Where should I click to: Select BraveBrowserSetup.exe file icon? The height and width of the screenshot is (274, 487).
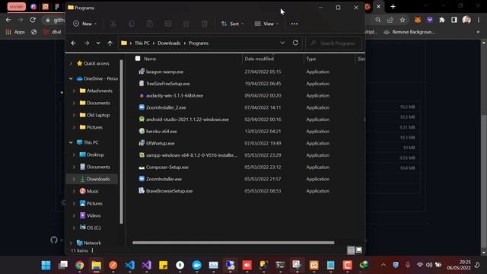(142, 191)
